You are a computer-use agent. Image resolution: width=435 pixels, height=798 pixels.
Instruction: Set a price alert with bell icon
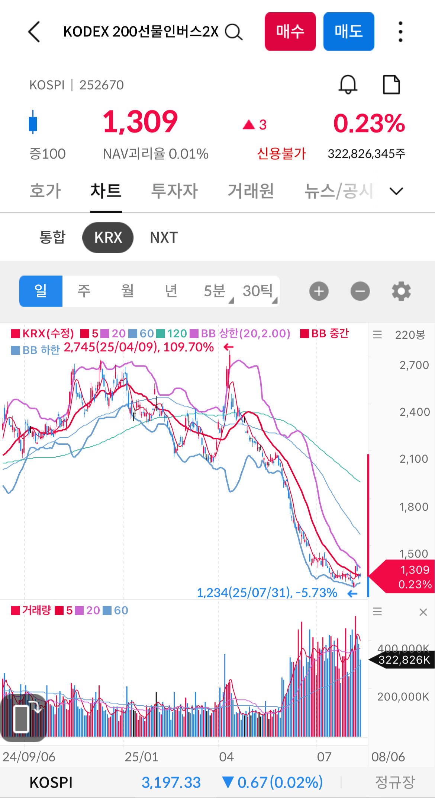[x=348, y=84]
